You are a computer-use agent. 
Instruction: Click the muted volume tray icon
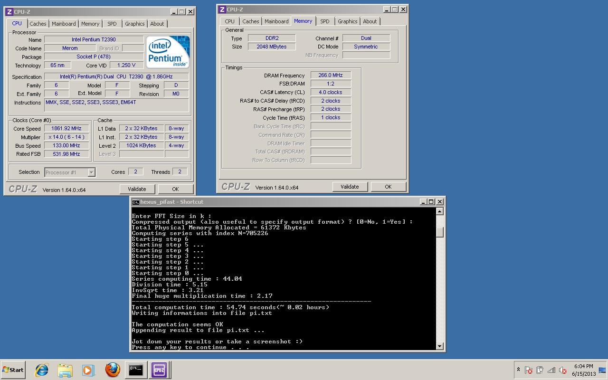coord(563,370)
